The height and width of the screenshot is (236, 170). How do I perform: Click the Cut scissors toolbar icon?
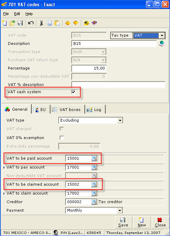point(41,23)
